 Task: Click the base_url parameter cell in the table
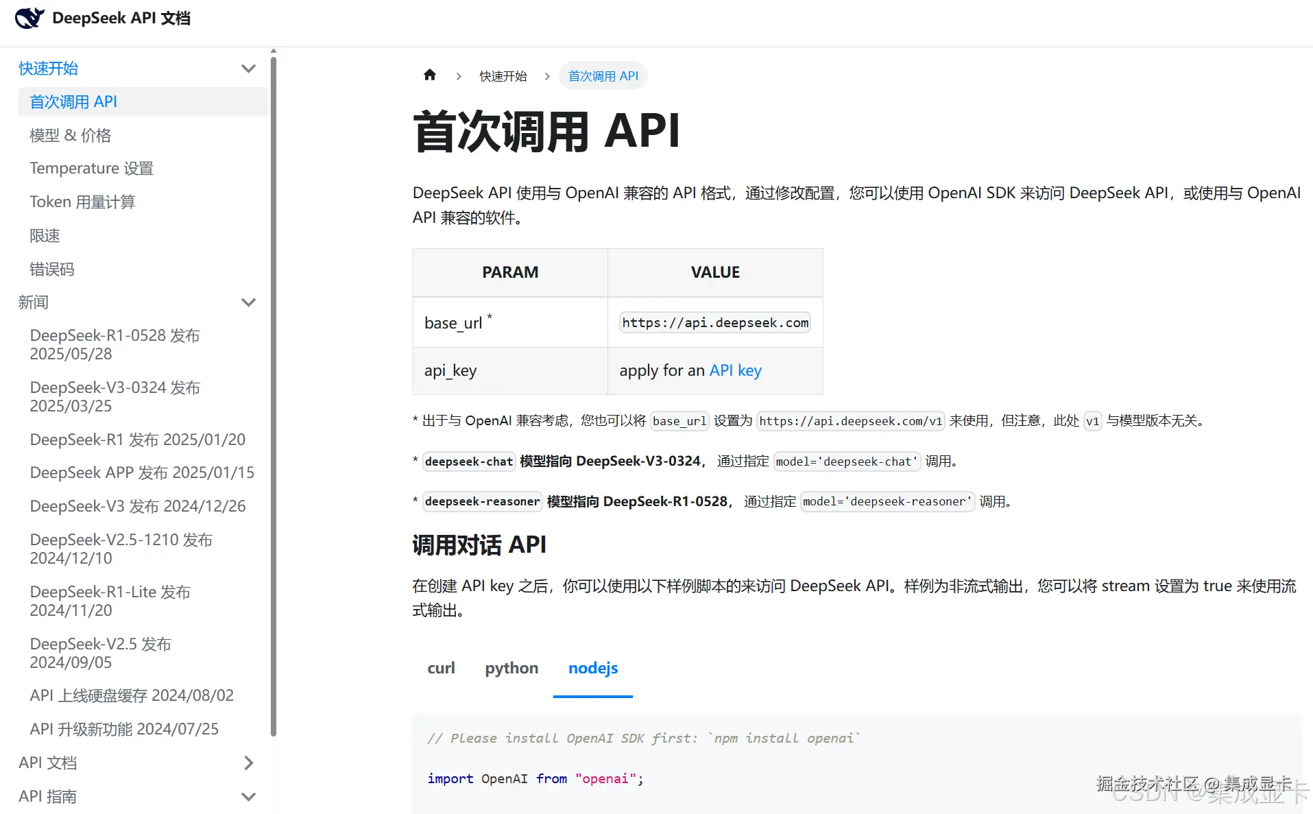point(510,322)
